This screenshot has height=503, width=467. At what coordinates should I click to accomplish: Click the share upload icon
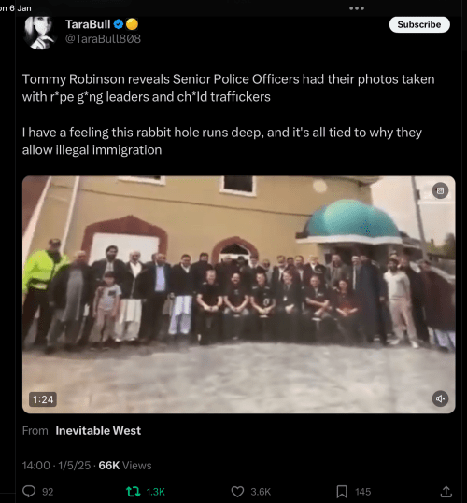pyautogui.click(x=446, y=492)
